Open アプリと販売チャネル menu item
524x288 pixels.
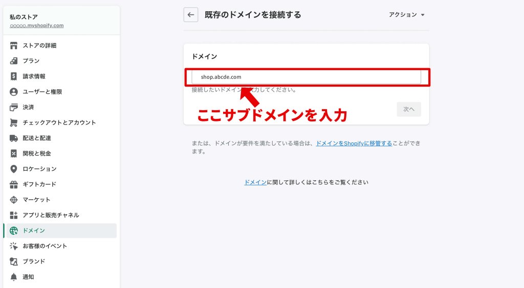61,215
